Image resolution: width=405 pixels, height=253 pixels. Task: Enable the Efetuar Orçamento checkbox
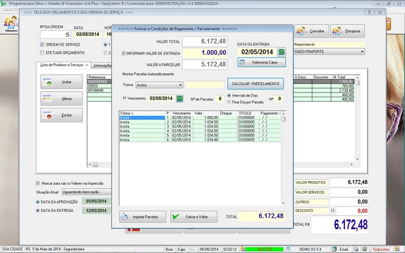click(x=42, y=52)
